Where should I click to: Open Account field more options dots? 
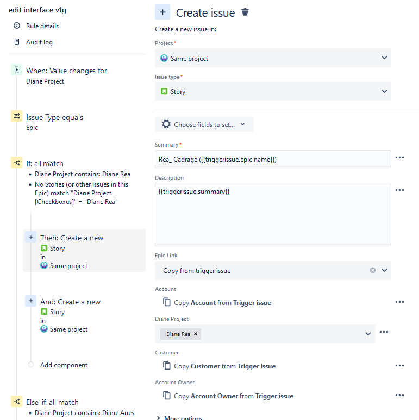[399, 302]
